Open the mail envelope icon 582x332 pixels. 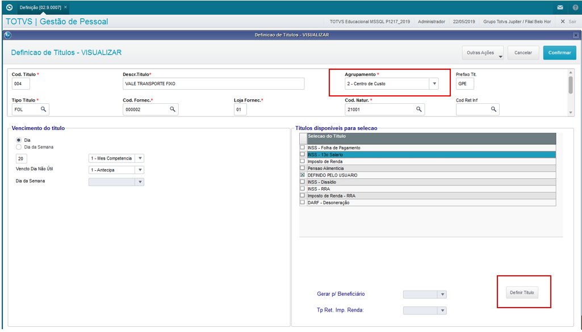click(560, 7)
